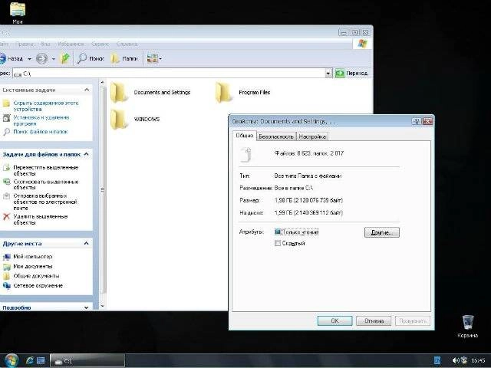Screen dimensions: 491x368
Task: Open Сетевое окружение in Other Places
Action: click(x=38, y=286)
